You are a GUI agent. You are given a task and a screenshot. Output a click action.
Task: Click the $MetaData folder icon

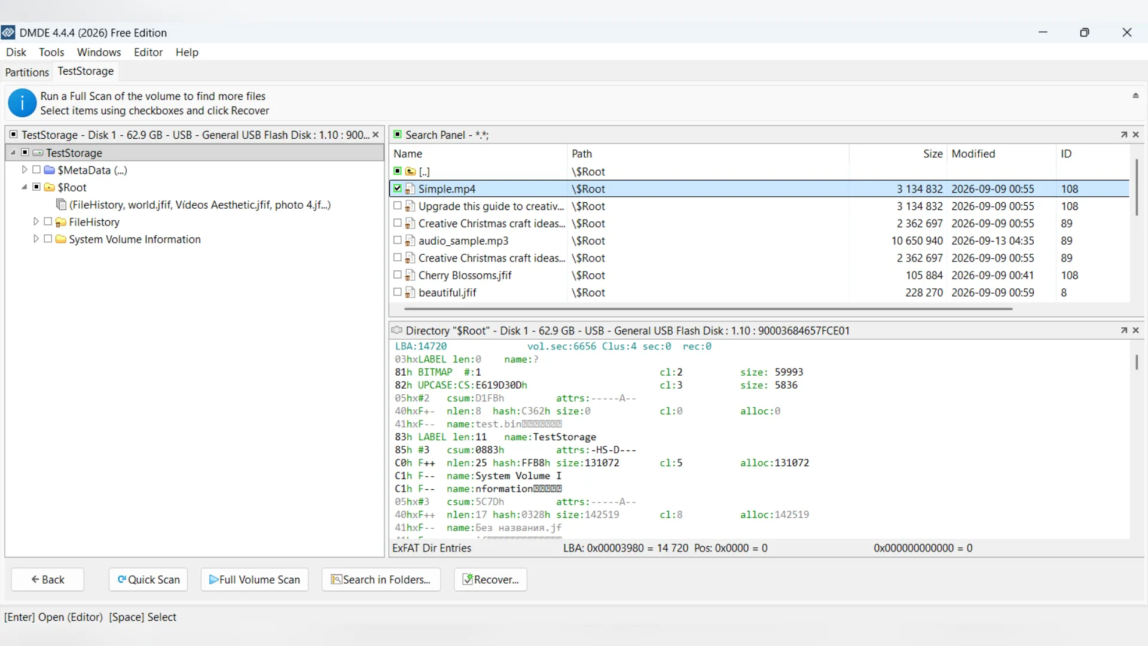50,170
